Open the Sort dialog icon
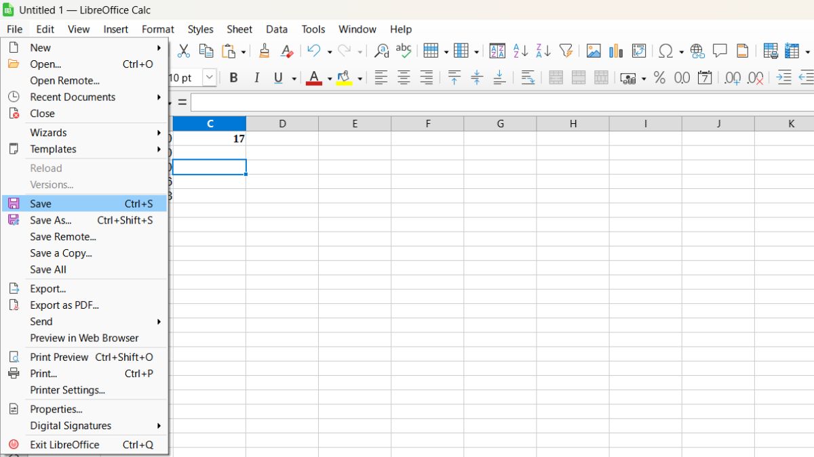814x457 pixels. tap(497, 51)
